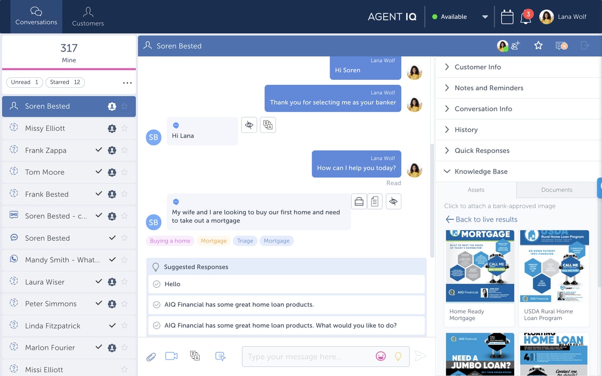Click the lightbulb suggestion icon

(399, 356)
